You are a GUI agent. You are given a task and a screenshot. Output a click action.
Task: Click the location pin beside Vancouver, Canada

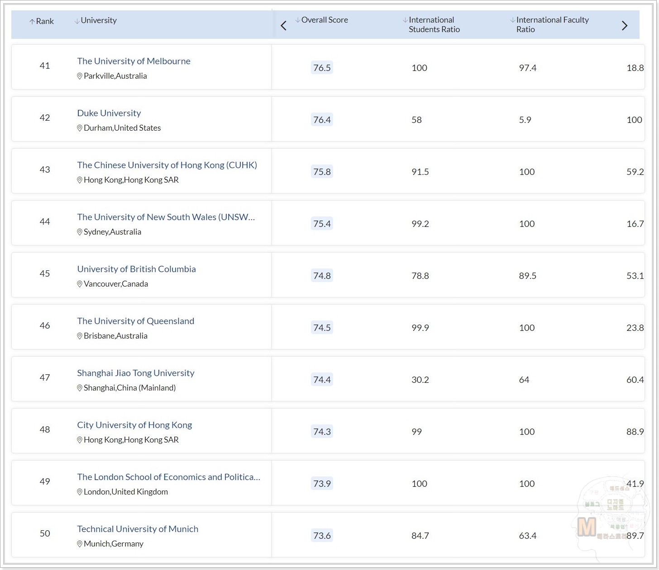click(x=80, y=284)
